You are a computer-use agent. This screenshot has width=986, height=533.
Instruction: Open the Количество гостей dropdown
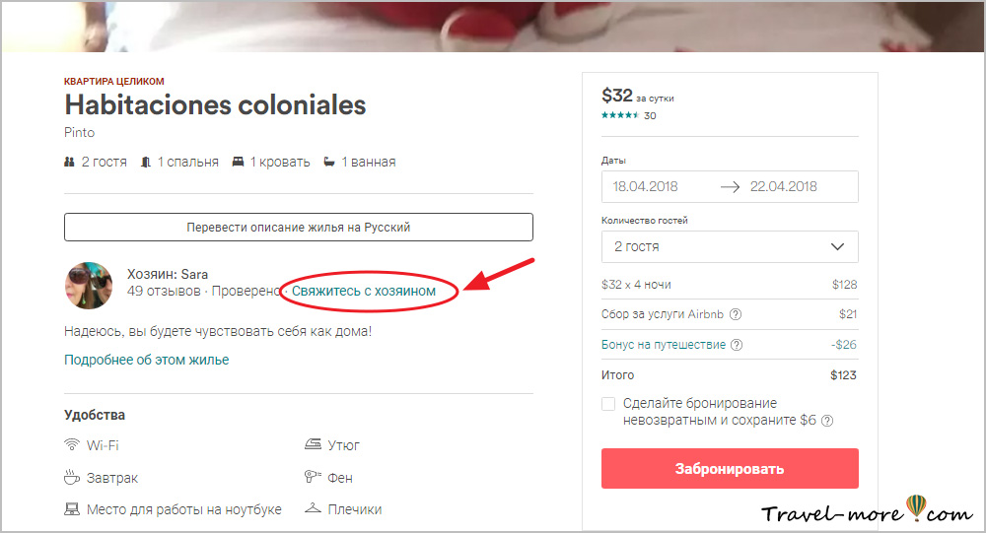point(730,246)
